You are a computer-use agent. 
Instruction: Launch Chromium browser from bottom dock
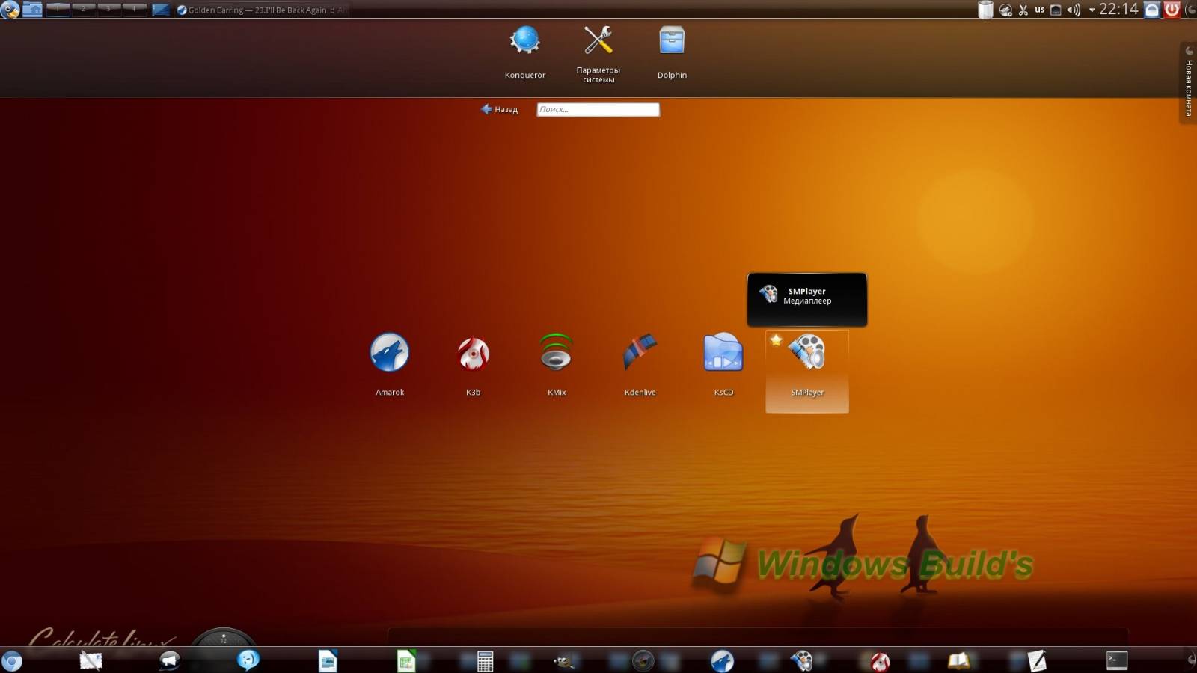click(x=11, y=661)
